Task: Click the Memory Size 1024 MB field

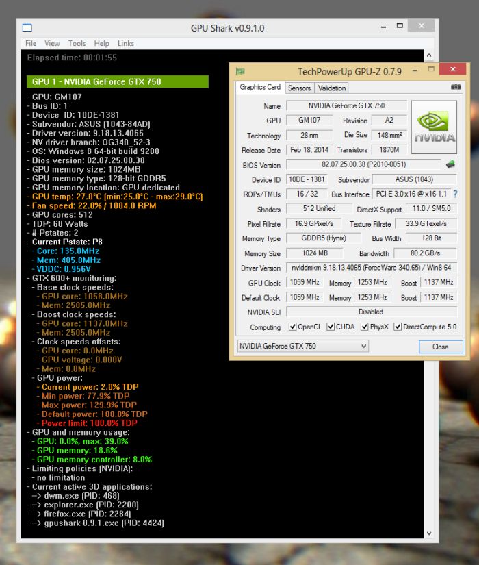Action: pos(314,253)
